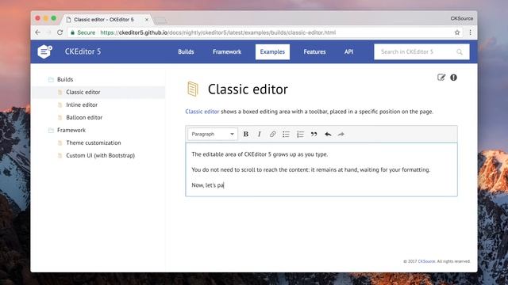508x285 pixels.
Task: Click the browser address bar URL
Action: [x=218, y=32]
